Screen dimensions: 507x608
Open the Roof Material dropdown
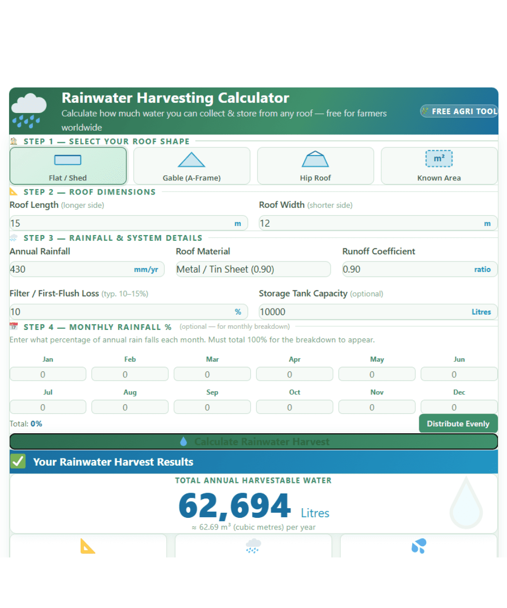253,269
